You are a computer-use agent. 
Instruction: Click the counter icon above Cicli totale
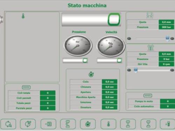point(26,87)
